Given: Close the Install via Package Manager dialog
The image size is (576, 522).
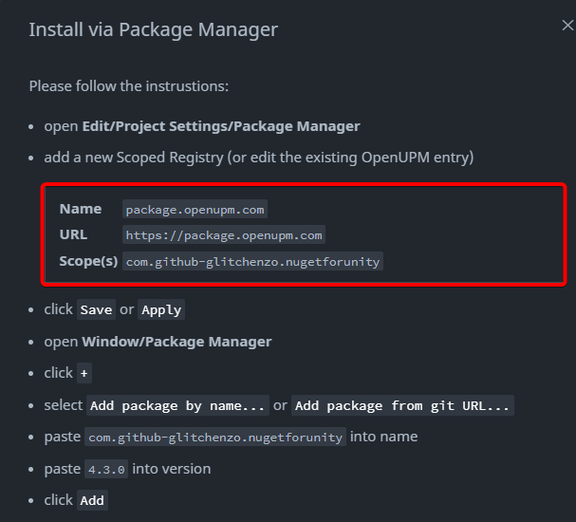Looking at the screenshot, I should [x=567, y=27].
